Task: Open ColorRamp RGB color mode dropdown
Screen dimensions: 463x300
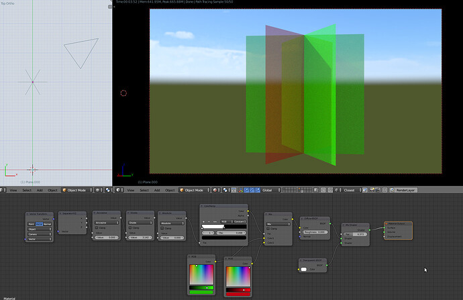Action: coord(227,221)
